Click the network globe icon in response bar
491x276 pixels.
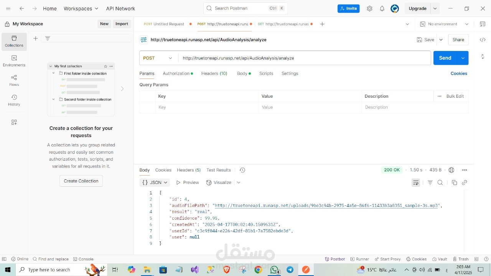click(451, 170)
